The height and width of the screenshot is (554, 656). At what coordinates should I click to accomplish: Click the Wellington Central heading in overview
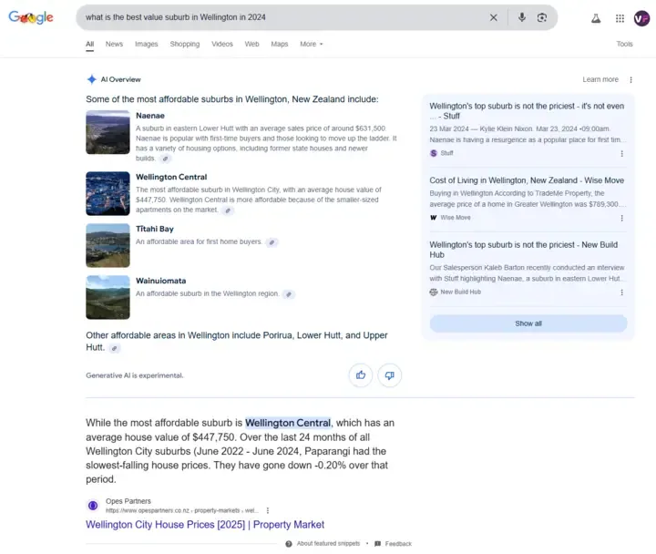(x=171, y=178)
